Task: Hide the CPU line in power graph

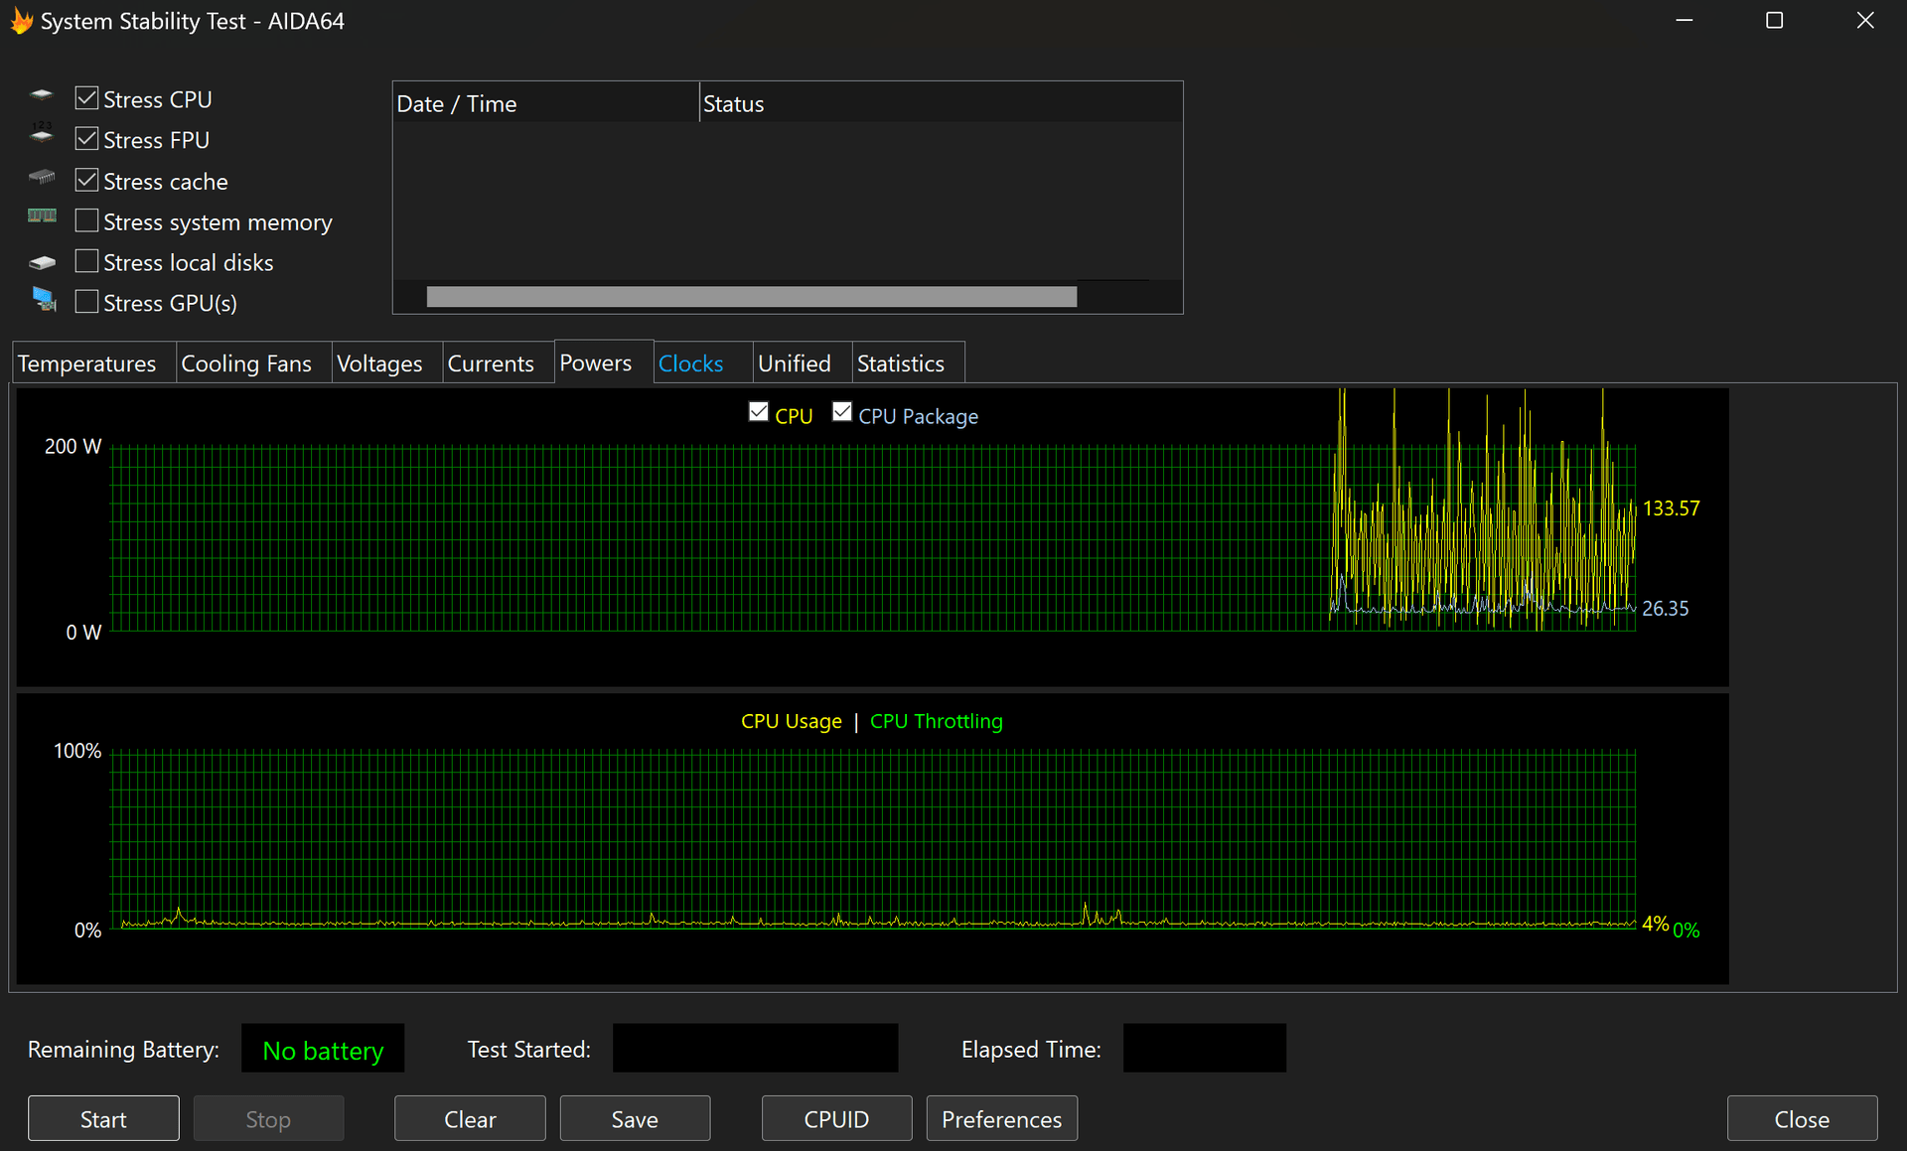Action: coord(759,412)
